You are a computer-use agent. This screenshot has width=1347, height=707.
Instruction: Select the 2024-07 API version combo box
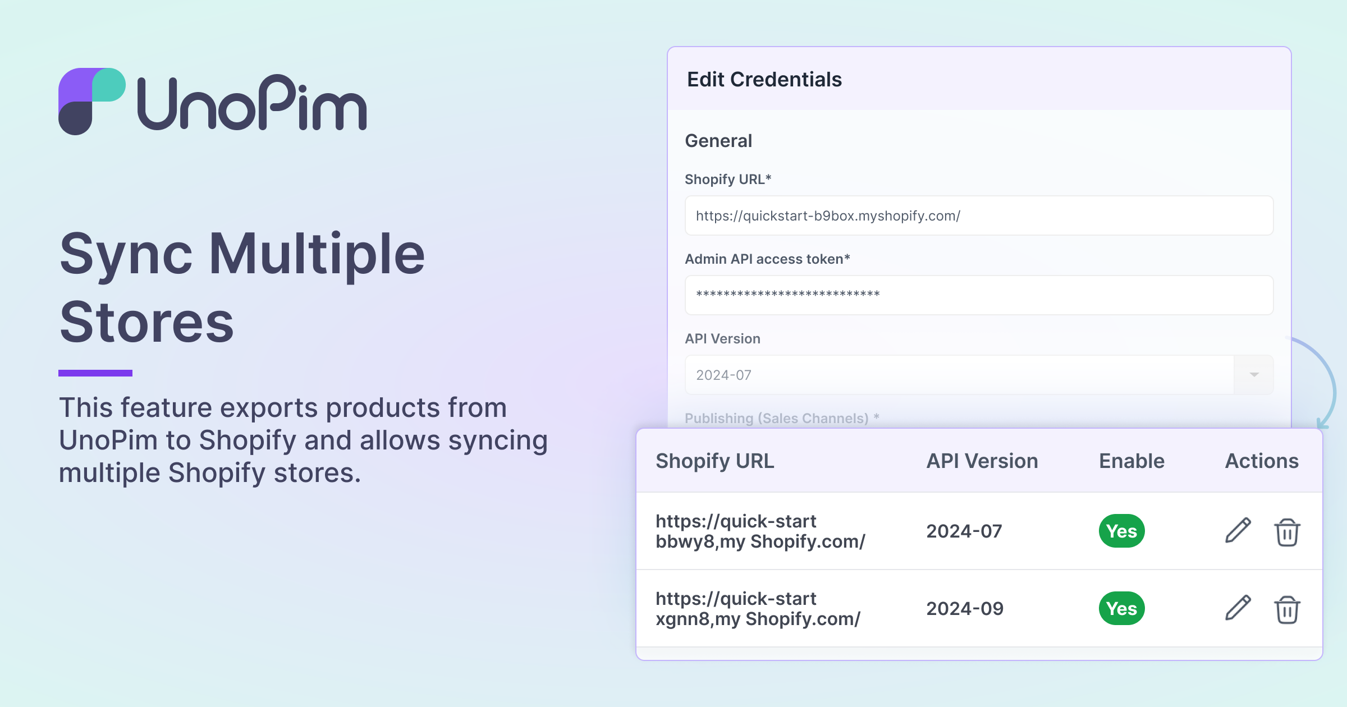point(959,375)
